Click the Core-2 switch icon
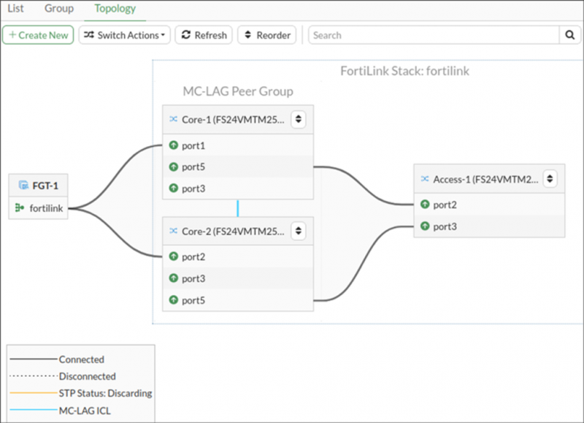584x423 pixels. pos(174,231)
